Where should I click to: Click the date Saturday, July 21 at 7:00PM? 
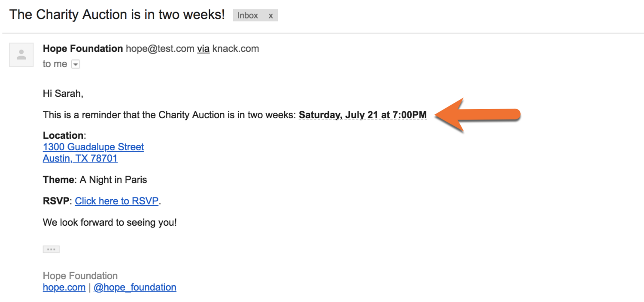[362, 115]
